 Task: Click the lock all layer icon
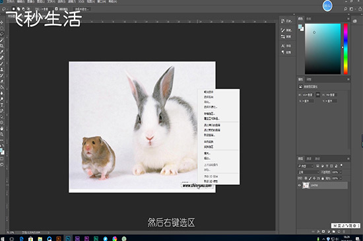(323, 178)
